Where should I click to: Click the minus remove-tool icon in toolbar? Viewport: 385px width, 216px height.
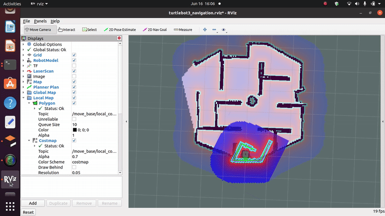click(x=214, y=30)
